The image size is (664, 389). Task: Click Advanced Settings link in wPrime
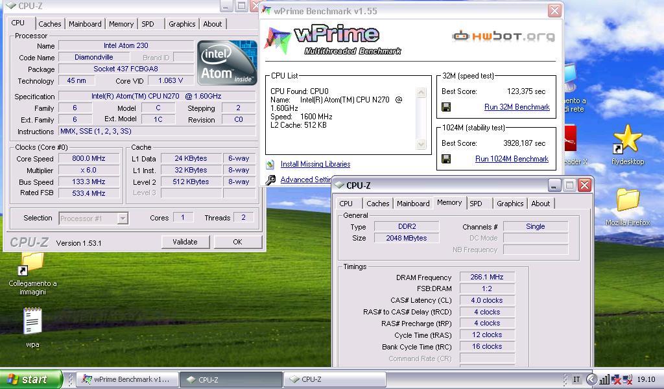click(306, 180)
